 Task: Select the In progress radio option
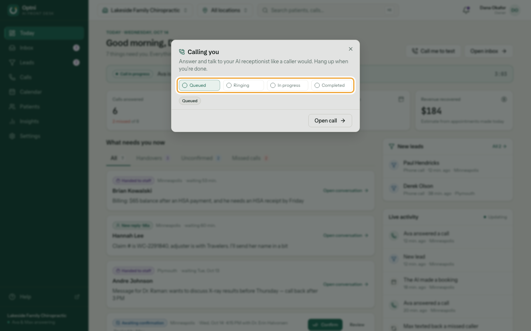pos(287,85)
